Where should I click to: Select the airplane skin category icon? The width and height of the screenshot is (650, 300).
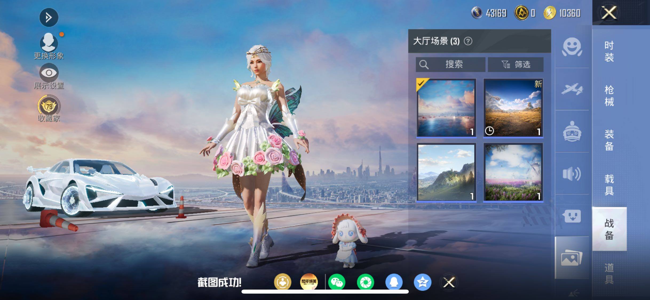point(572,89)
